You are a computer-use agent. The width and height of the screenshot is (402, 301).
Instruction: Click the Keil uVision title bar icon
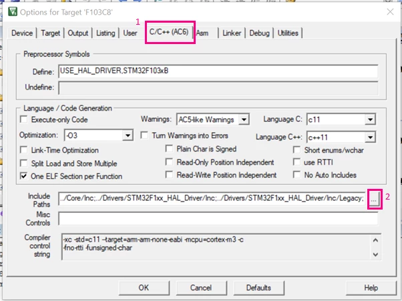coord(13,12)
